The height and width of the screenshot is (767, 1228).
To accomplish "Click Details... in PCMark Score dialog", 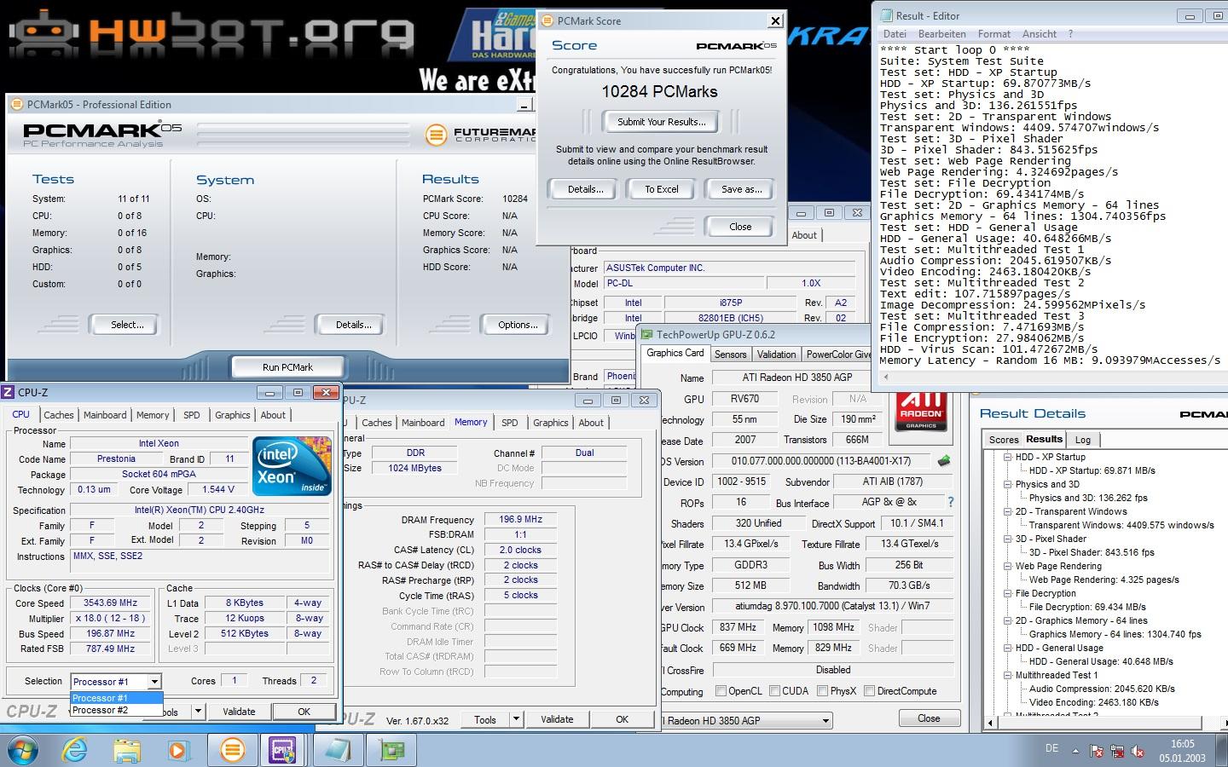I will (585, 189).
